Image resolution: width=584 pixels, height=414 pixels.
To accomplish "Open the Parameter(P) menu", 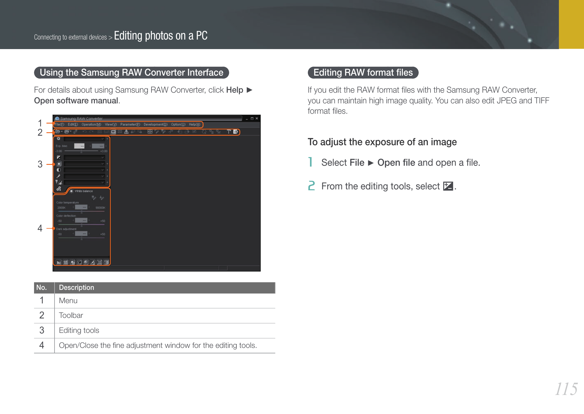I will [x=130, y=124].
